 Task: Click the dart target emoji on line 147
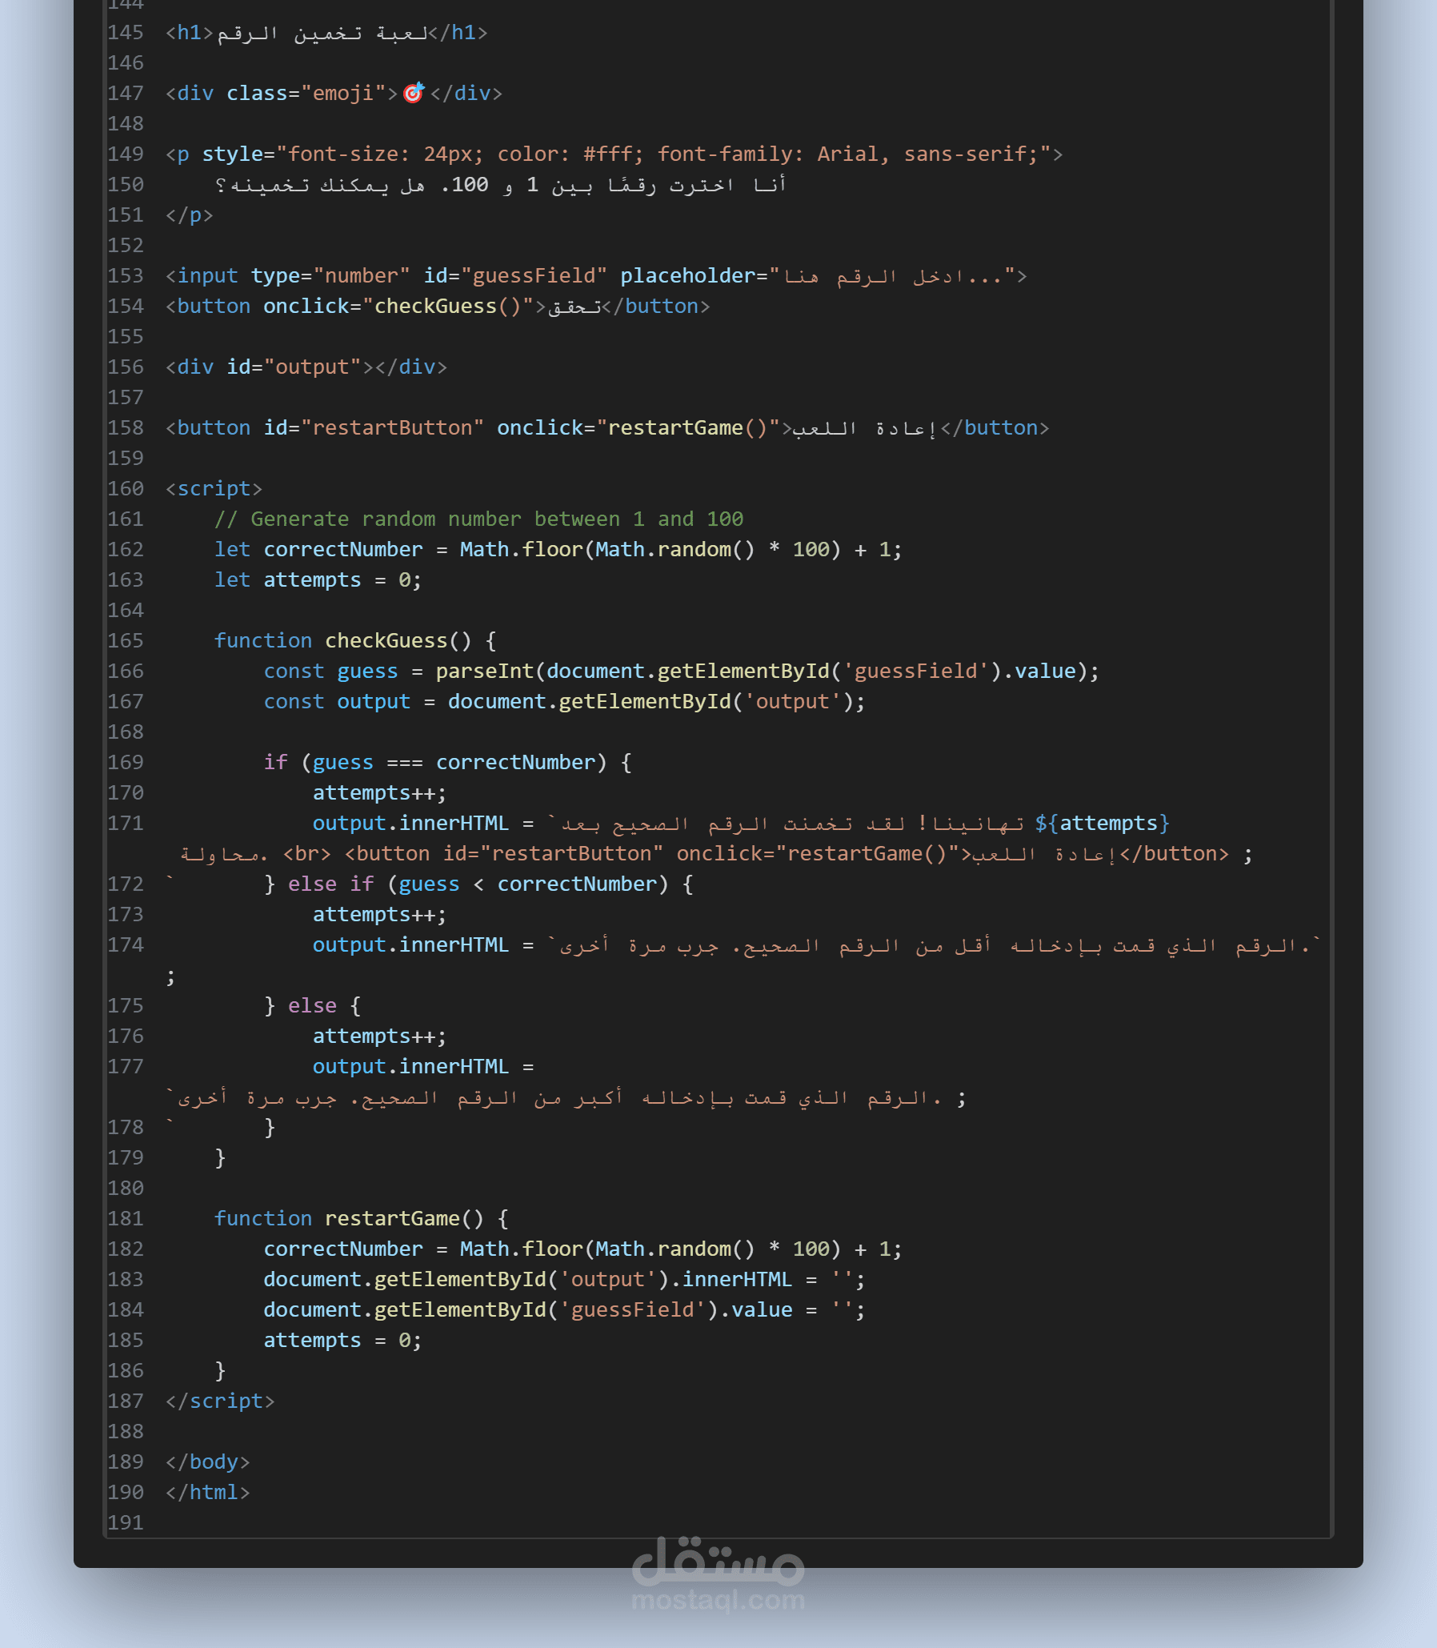(413, 93)
